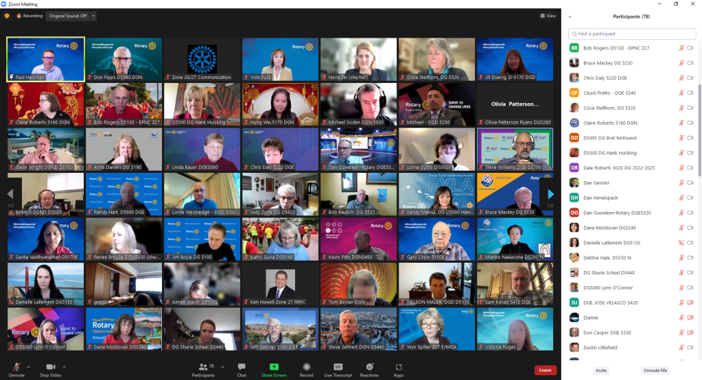This screenshot has width=702, height=380.
Task: Click the Invite button
Action: pyautogui.click(x=601, y=370)
